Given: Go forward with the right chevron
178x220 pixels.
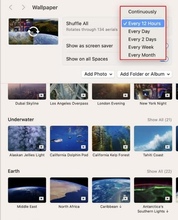Looking at the screenshot, I should (x=23, y=7).
